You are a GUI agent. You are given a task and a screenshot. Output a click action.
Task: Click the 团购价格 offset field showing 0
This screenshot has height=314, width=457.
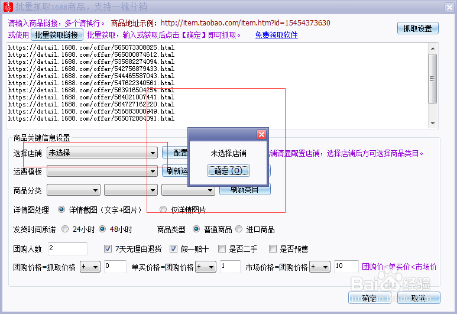click(115, 267)
